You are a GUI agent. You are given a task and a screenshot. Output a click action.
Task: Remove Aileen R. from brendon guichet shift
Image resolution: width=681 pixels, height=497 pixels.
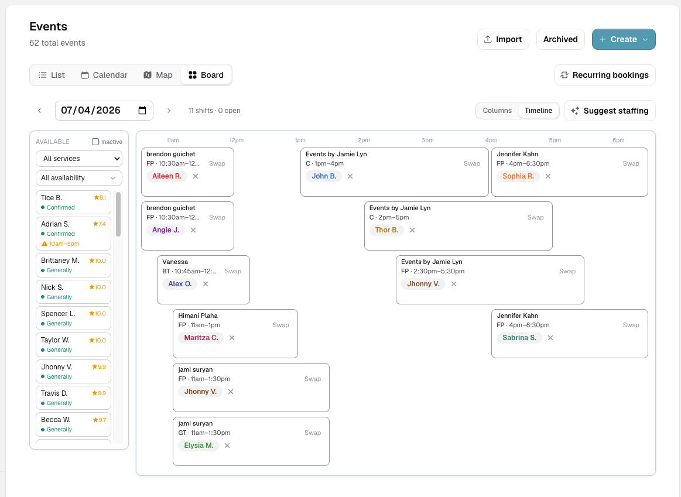196,176
